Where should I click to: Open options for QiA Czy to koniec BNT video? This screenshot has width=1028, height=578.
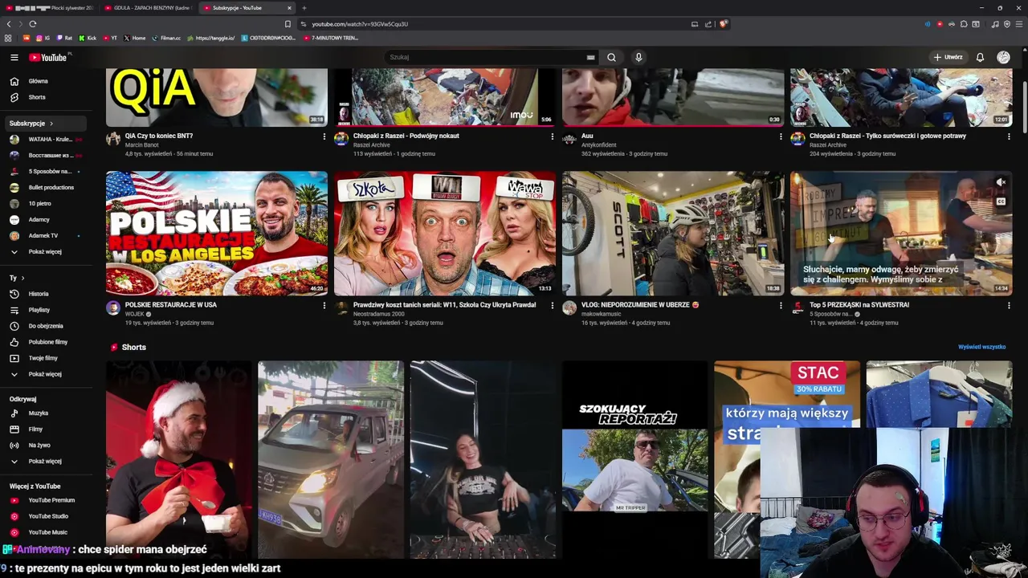[324, 136]
